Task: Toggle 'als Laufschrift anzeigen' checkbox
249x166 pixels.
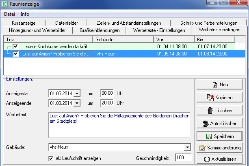Action: point(51,158)
